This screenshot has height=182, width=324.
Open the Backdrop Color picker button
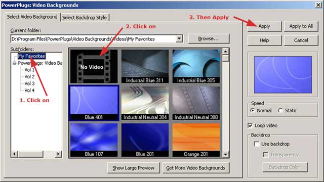pyautogui.click(x=285, y=167)
